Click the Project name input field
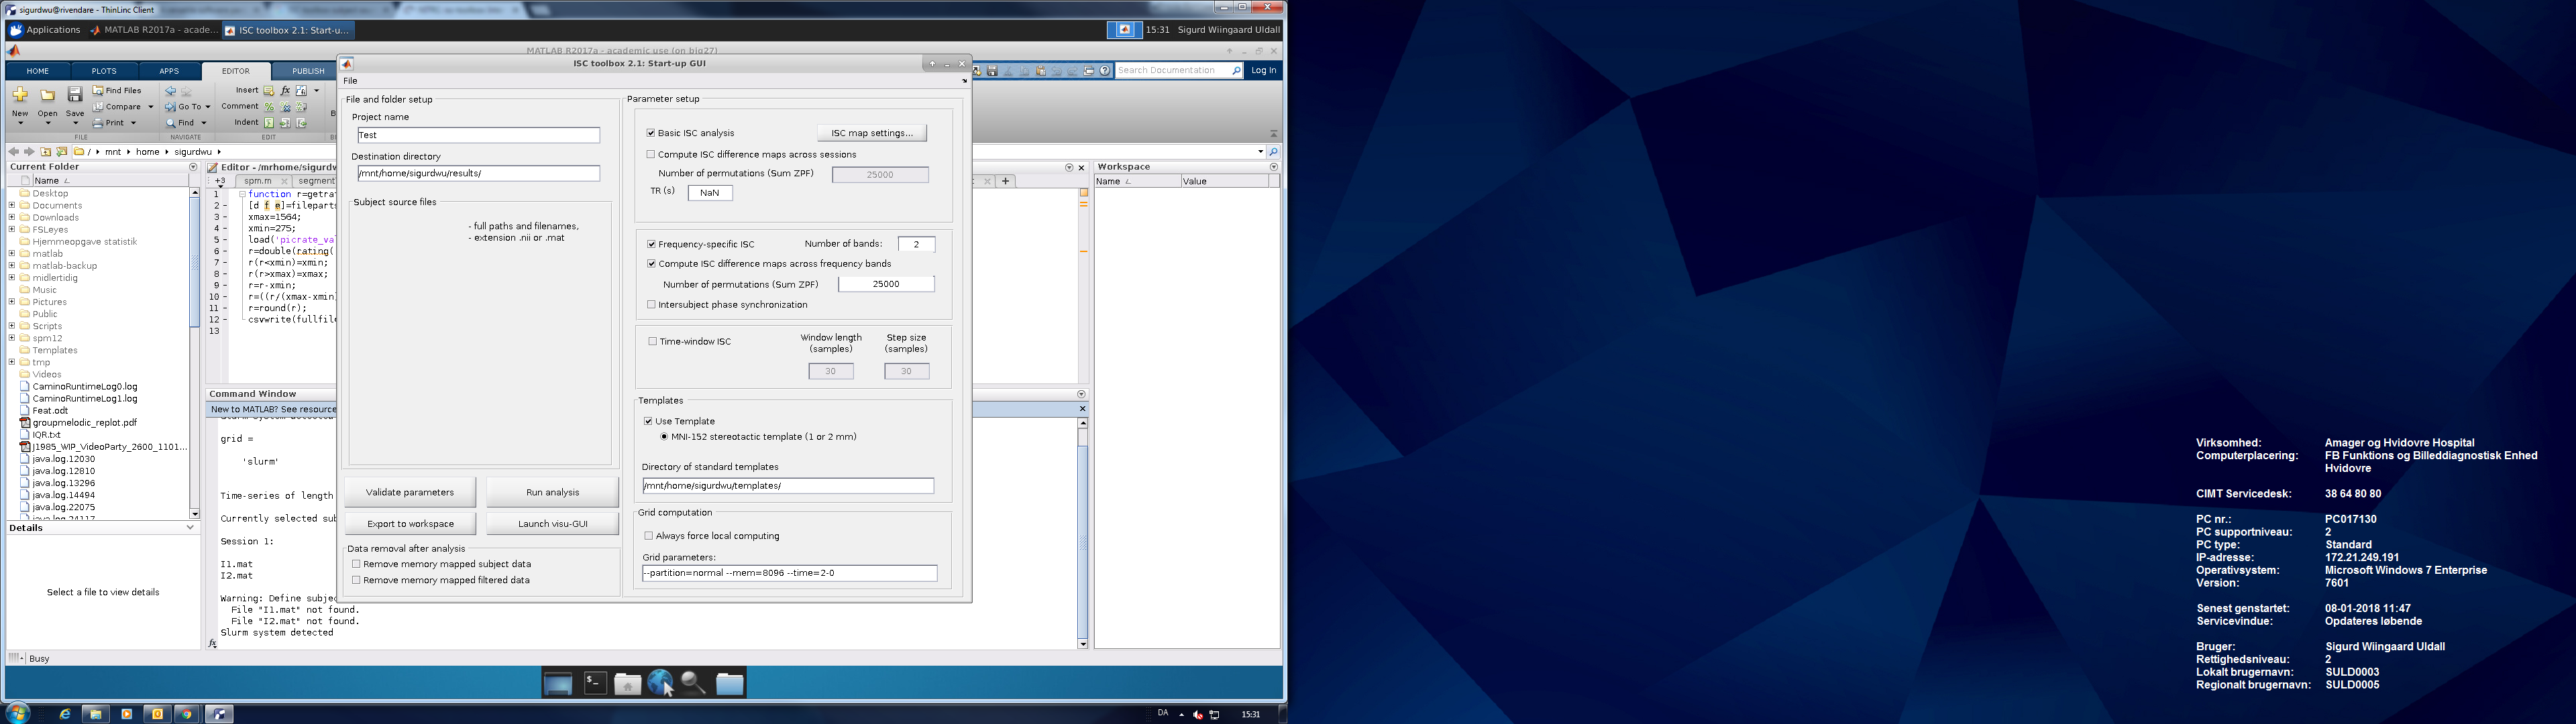 (478, 135)
